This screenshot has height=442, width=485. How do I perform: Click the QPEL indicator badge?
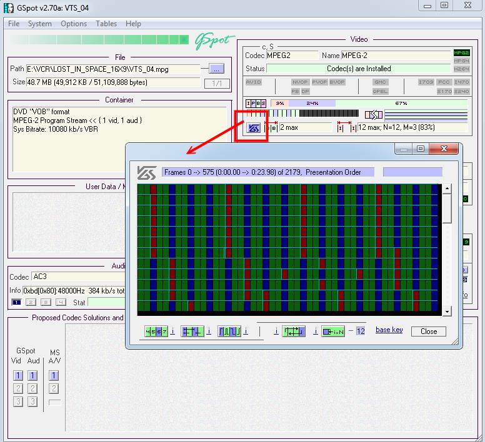[380, 91]
